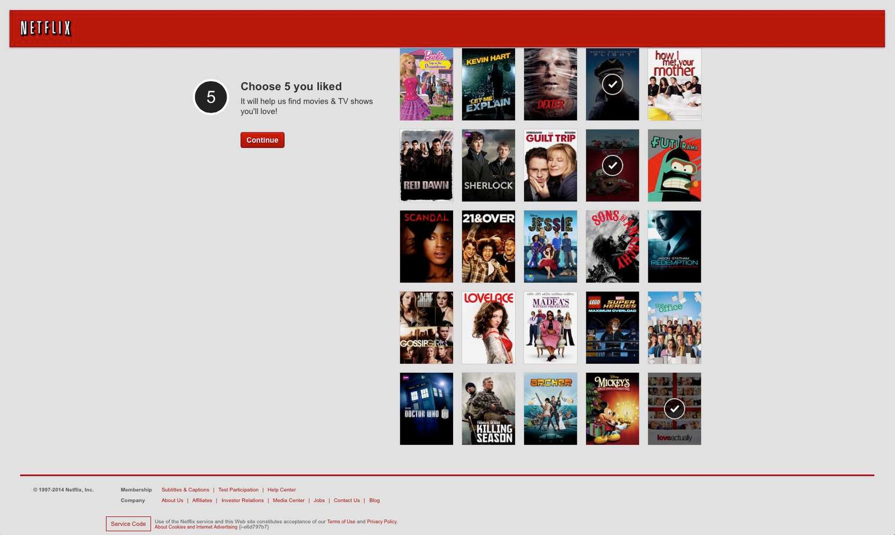The width and height of the screenshot is (895, 535).
Task: Select the Jessie poster
Action: pos(550,246)
